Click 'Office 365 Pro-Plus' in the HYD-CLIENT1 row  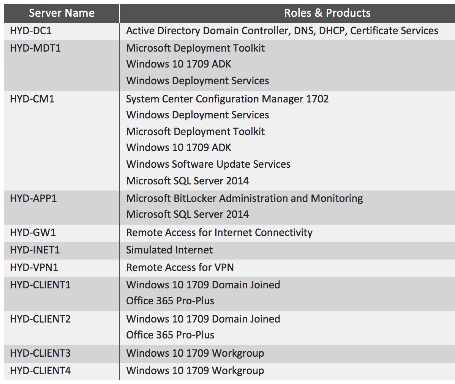pos(170,301)
